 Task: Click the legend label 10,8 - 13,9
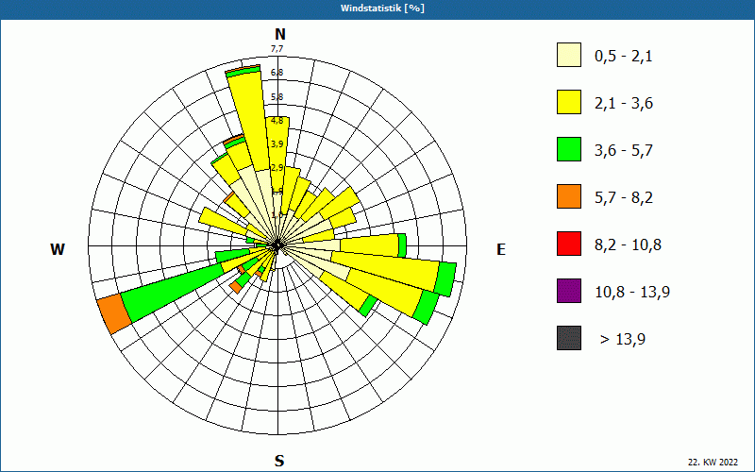(x=632, y=293)
